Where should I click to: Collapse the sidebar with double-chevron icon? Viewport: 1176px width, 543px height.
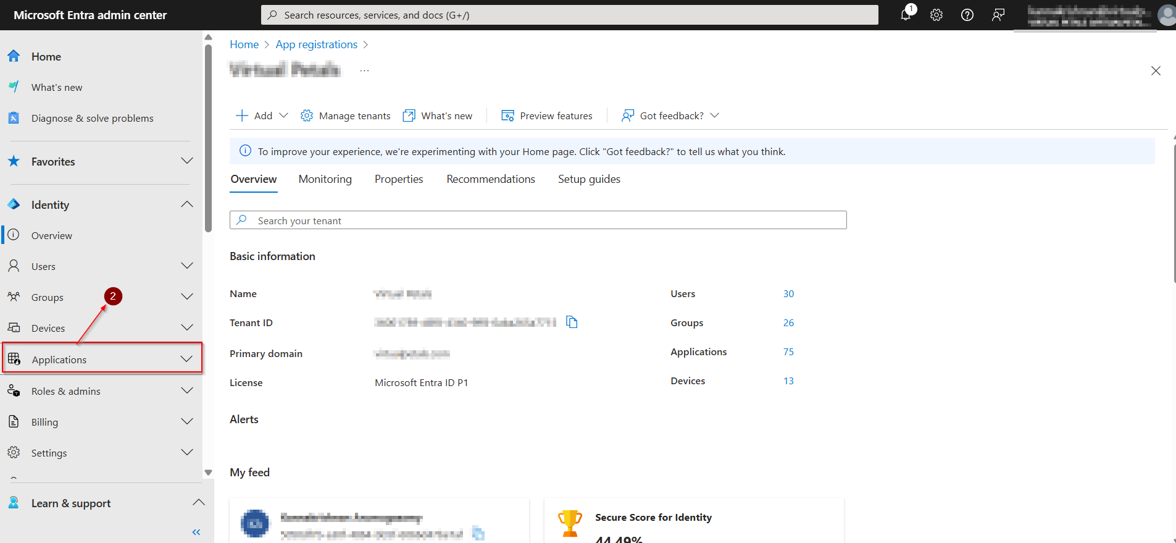[x=196, y=532]
